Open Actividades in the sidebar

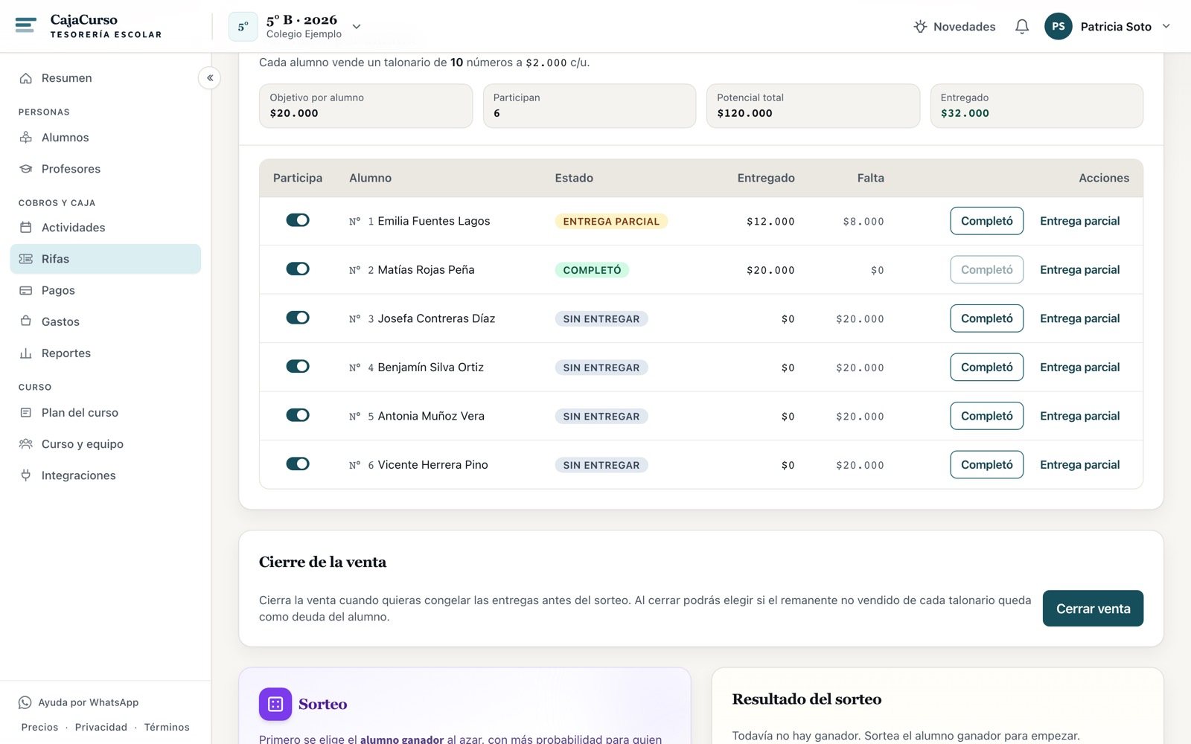click(x=106, y=228)
